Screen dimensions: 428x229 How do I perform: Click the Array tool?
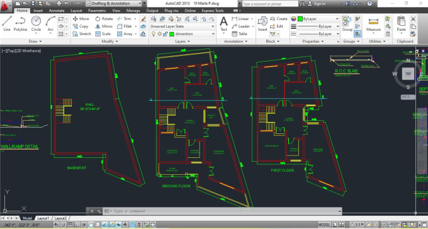coord(125,34)
